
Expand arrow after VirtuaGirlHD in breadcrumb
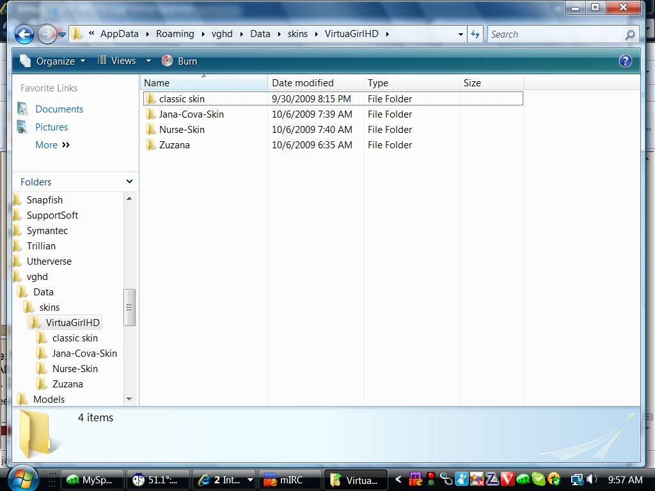[x=387, y=35]
